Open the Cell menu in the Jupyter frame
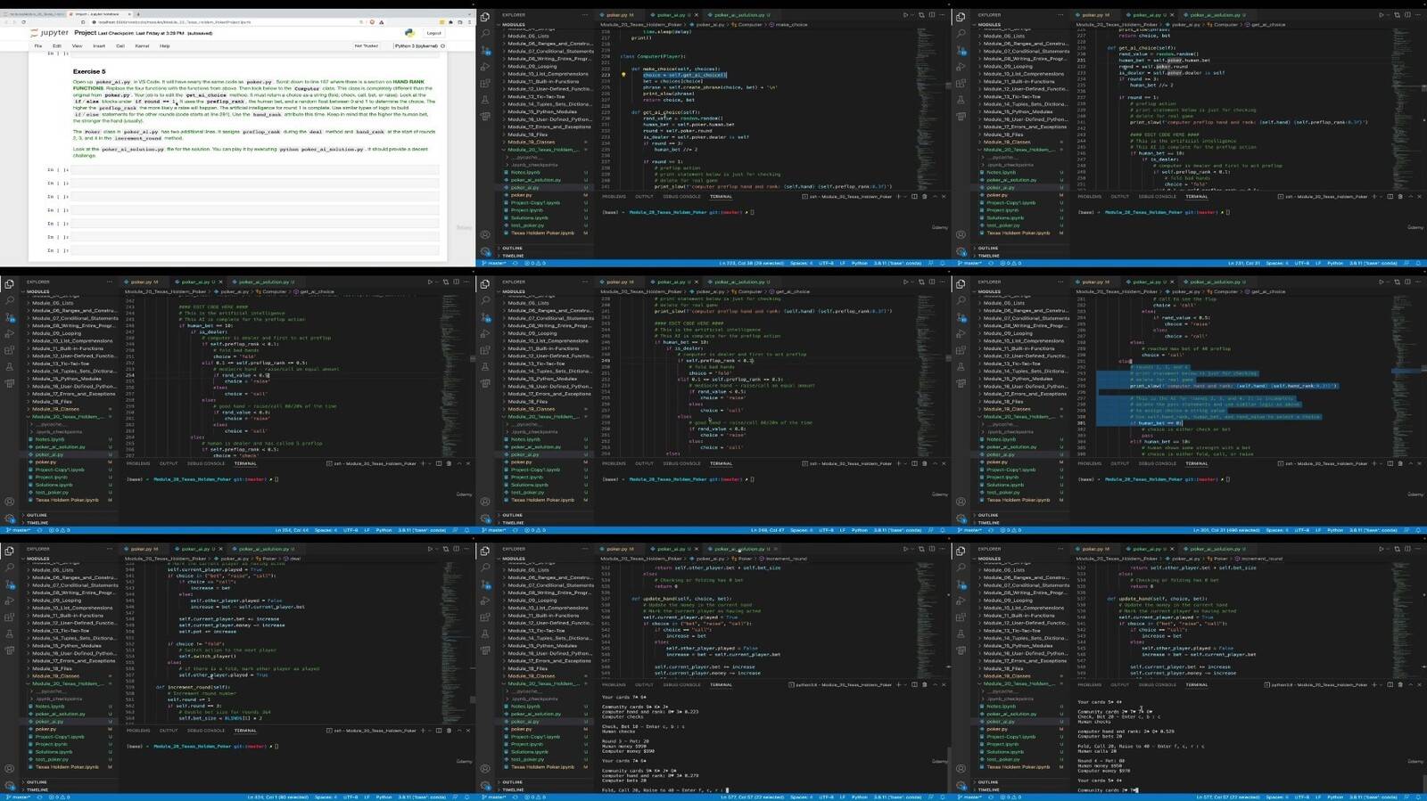 (x=120, y=45)
